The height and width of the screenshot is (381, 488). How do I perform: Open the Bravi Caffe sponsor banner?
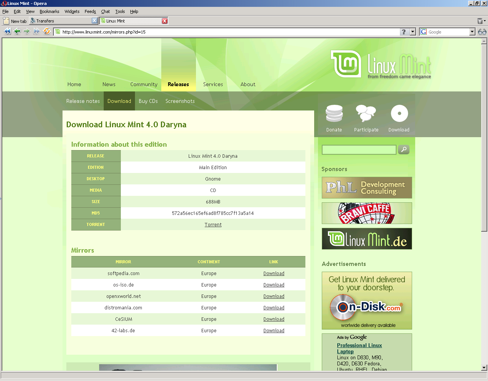pos(367,213)
